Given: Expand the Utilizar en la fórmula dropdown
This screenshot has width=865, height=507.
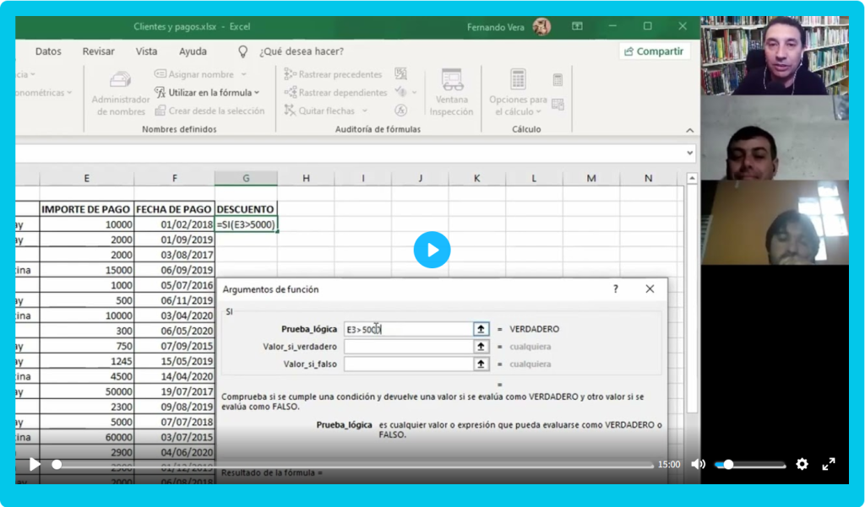Looking at the screenshot, I should click(208, 93).
